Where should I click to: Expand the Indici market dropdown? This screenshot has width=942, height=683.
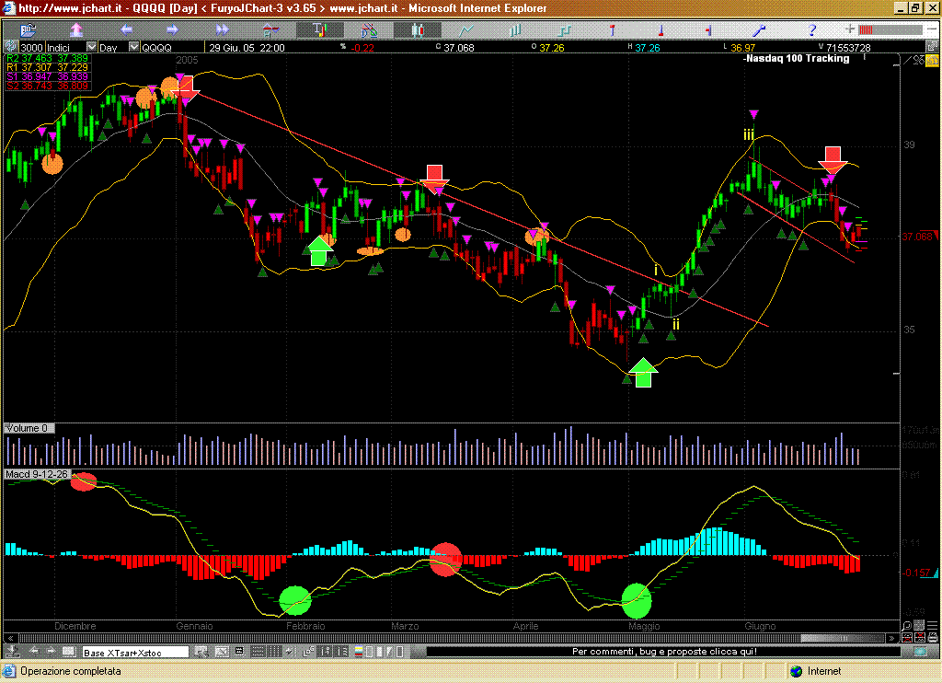click(x=91, y=47)
